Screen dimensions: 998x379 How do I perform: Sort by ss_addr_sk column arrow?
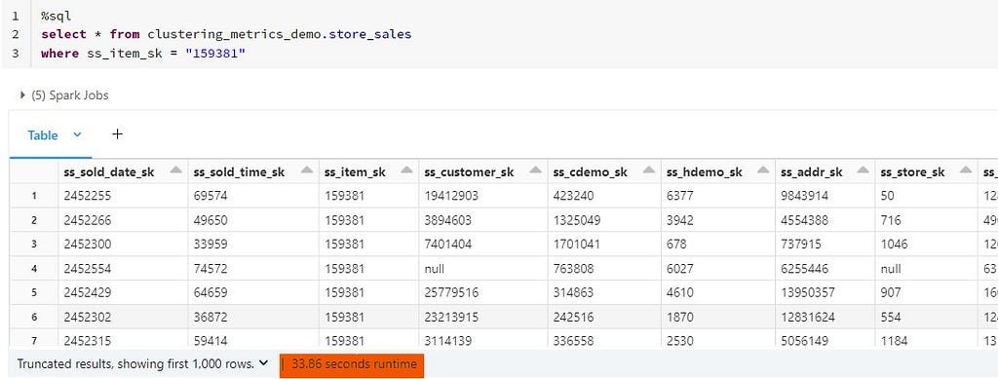coord(864,171)
